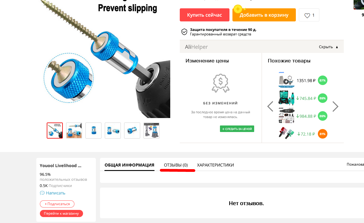Select the ОБЩАЯ ИНФОРМАЦИЯ tab
Viewport: 364px width, 223px height.
click(x=129, y=165)
